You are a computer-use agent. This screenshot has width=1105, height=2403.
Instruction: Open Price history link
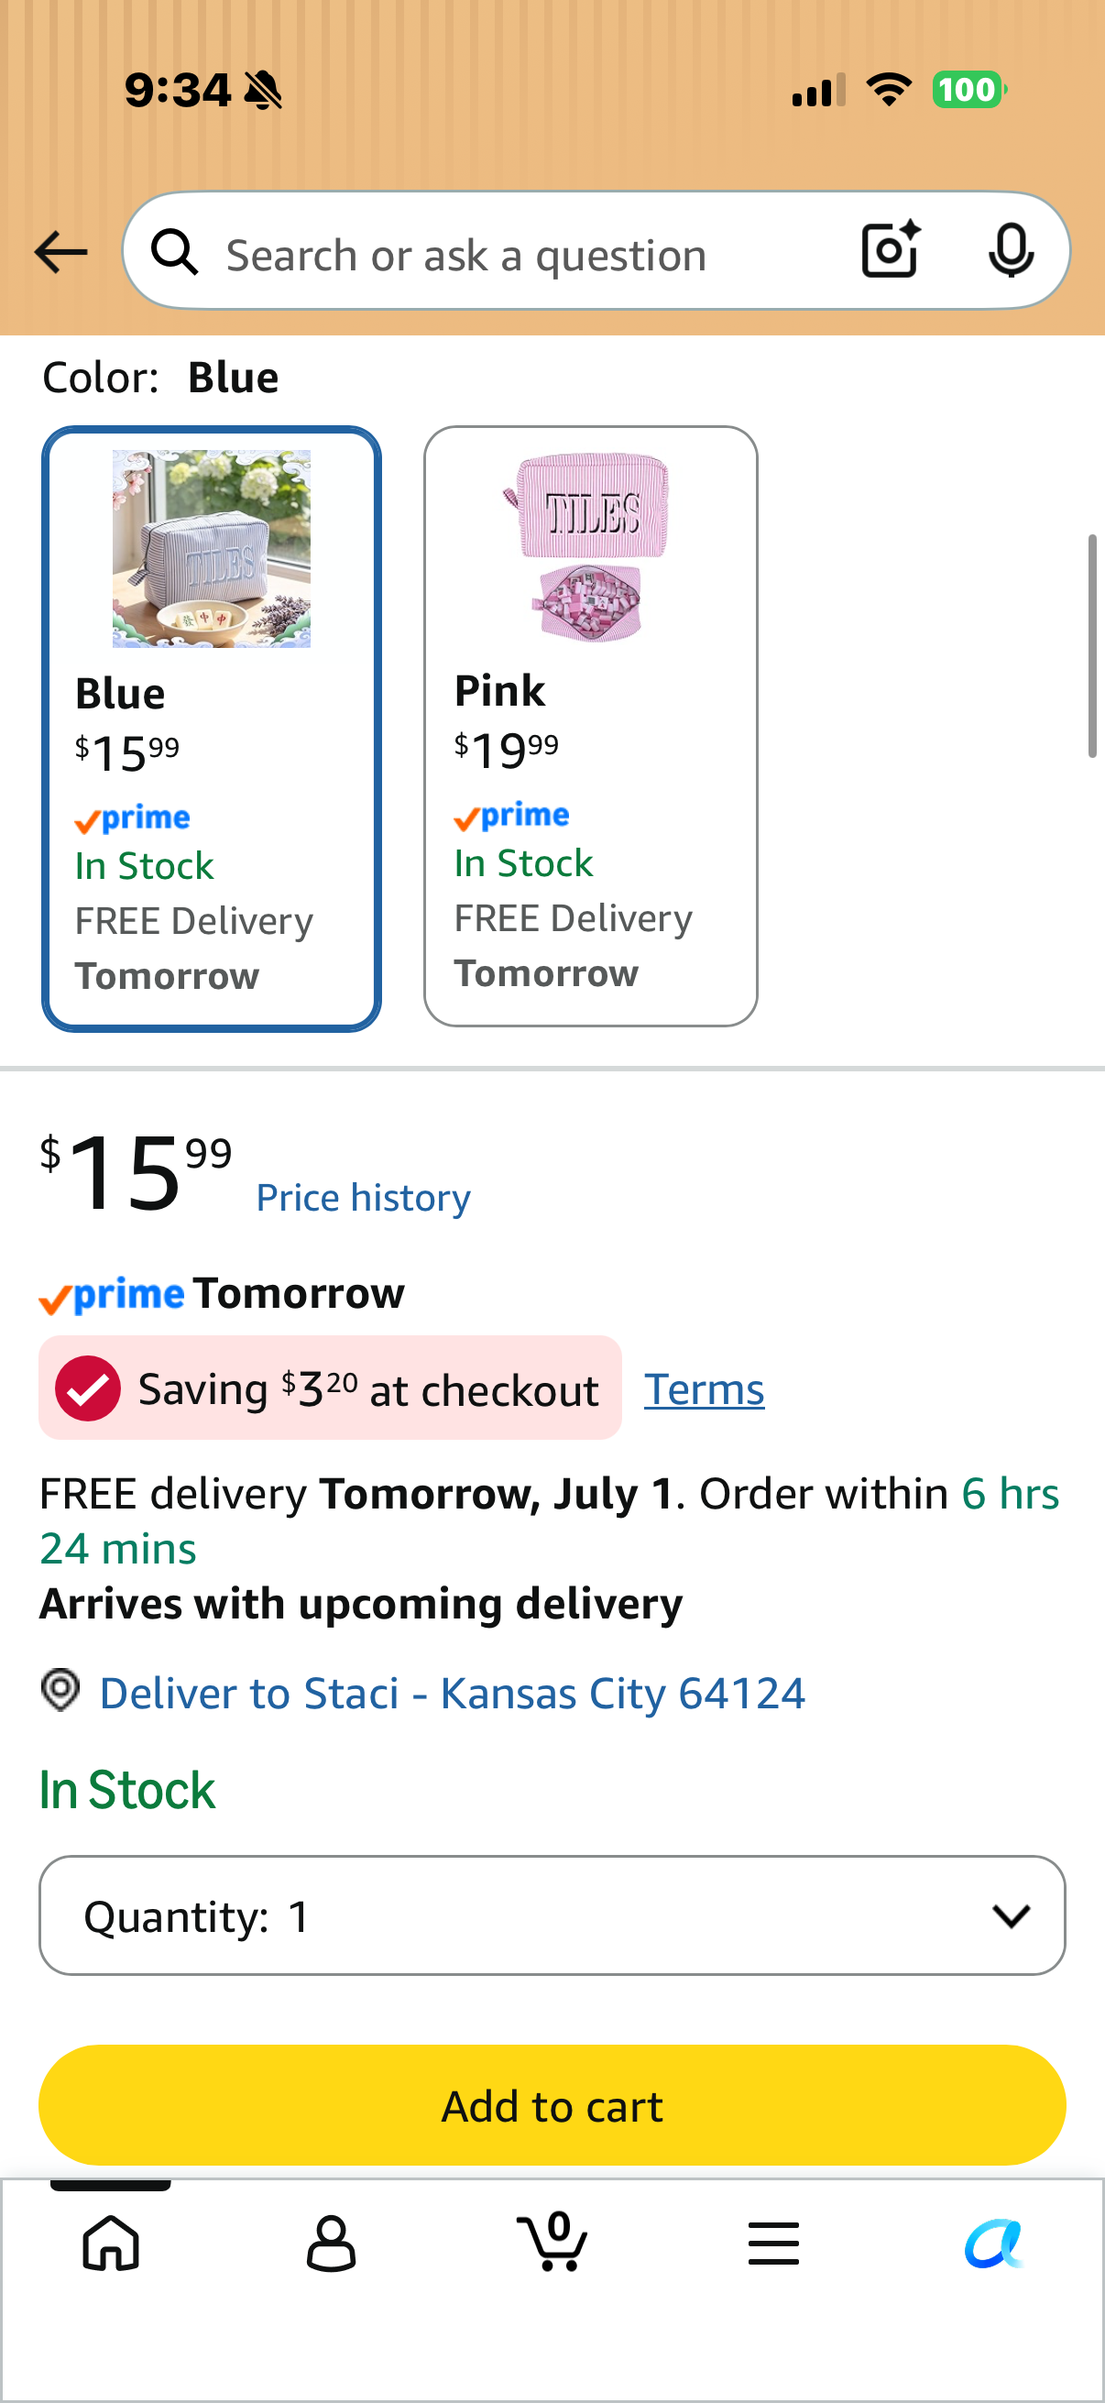[364, 1198]
